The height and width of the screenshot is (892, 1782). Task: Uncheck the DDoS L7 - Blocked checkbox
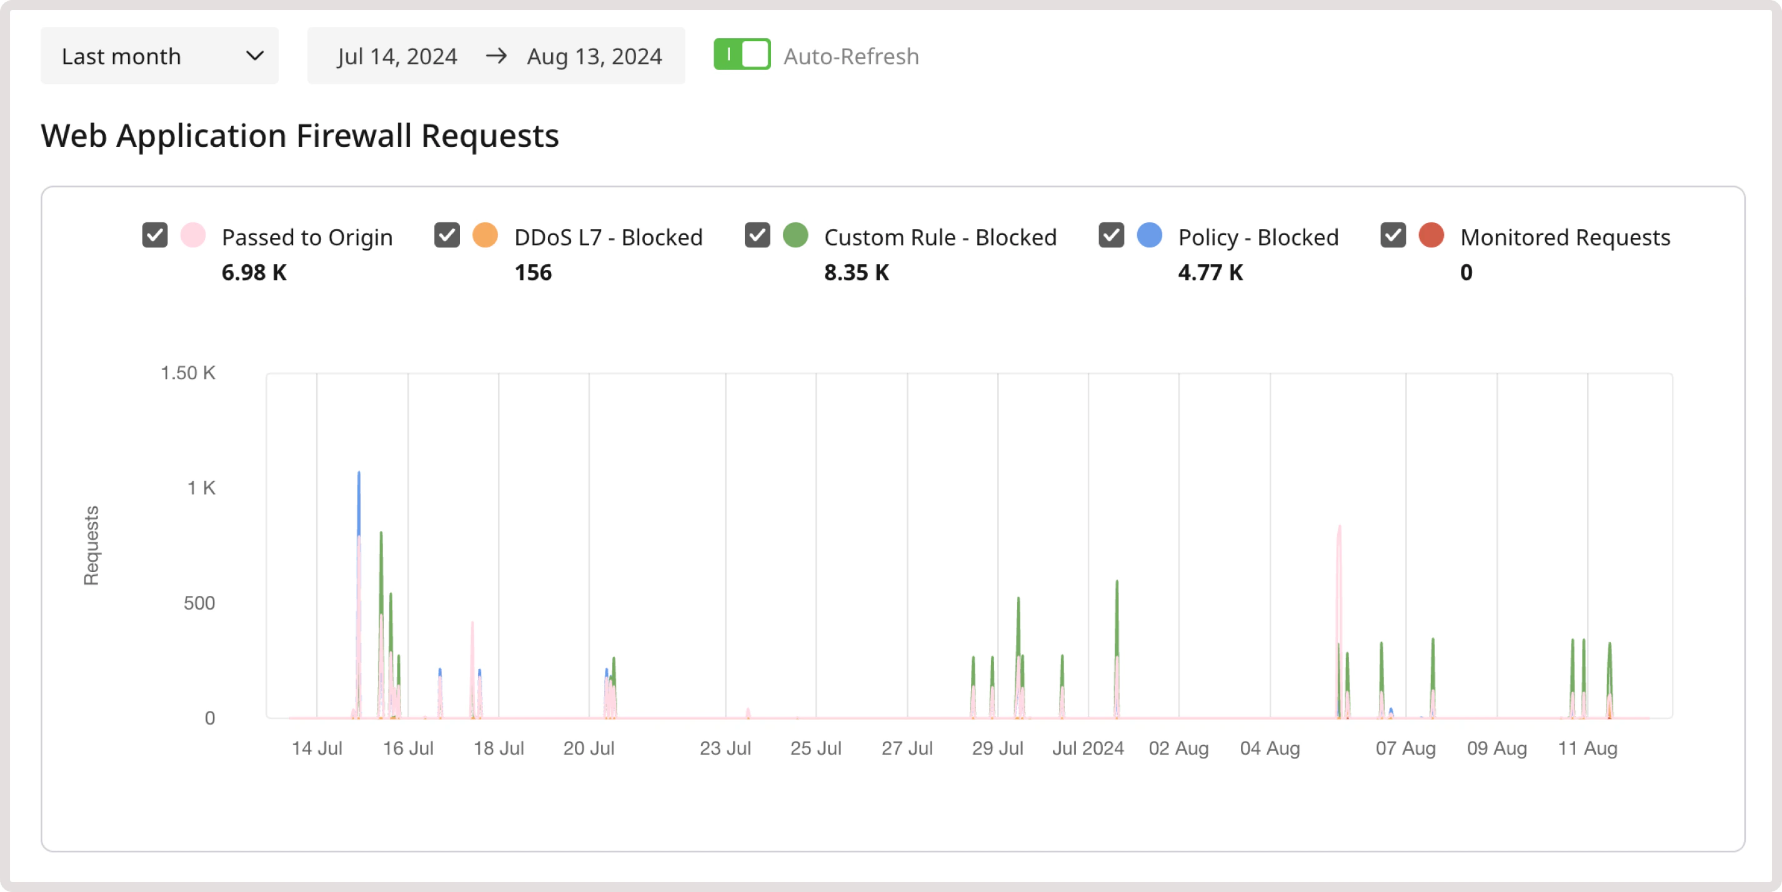pyautogui.click(x=447, y=235)
